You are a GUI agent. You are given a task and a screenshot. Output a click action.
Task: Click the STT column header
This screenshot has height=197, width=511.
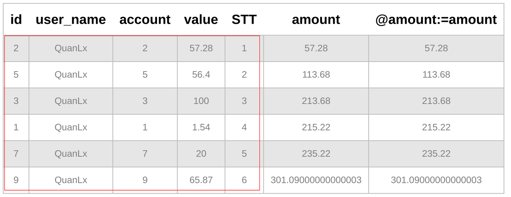244,20
